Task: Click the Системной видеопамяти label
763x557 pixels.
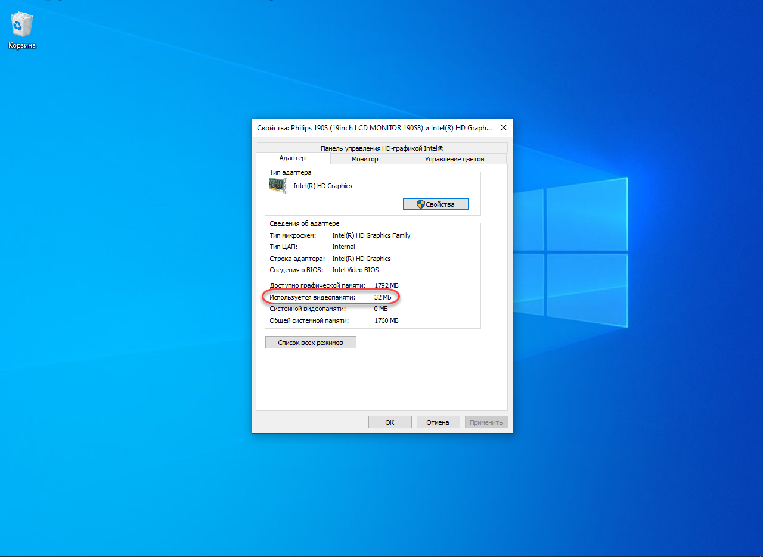Action: (308, 309)
